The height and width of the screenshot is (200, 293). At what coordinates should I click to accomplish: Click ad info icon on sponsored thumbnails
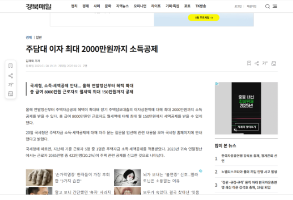click(x=201, y=171)
